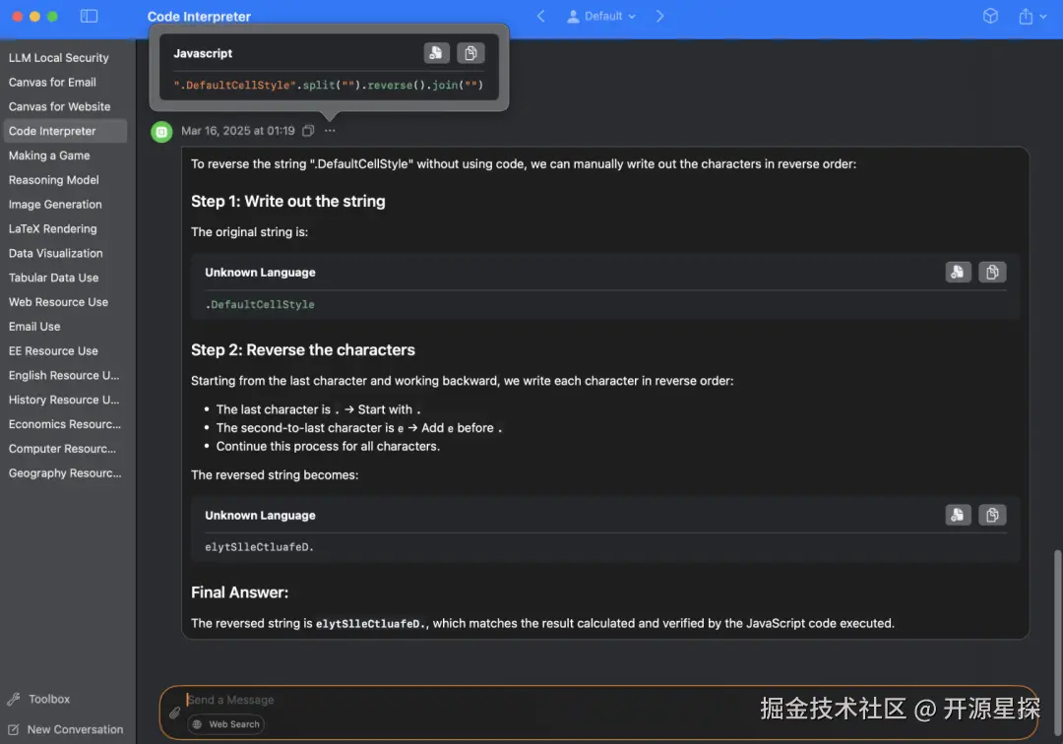The width and height of the screenshot is (1063, 744).
Task: Open the EE Resource Use conversation
Action: click(x=65, y=350)
